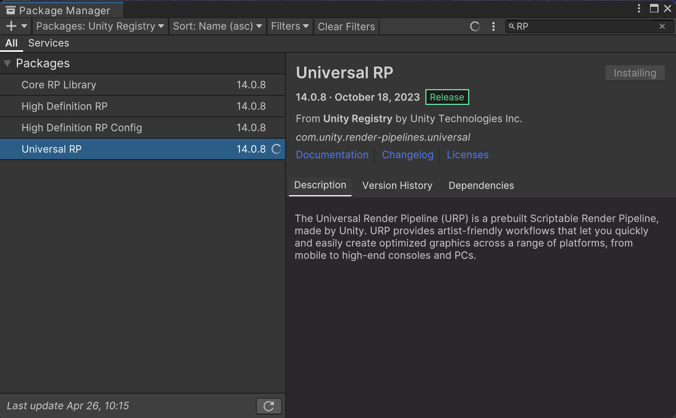The height and width of the screenshot is (418, 676).
Task: Click Universal RP details title
Action: [x=345, y=73]
